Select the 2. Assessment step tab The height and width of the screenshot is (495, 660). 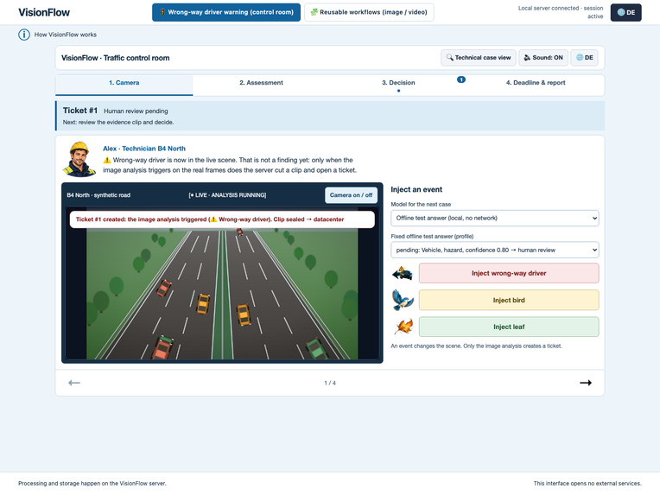(x=261, y=85)
